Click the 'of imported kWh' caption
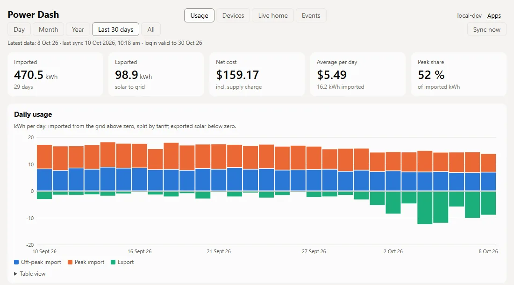This screenshot has height=285, width=514. (439, 87)
